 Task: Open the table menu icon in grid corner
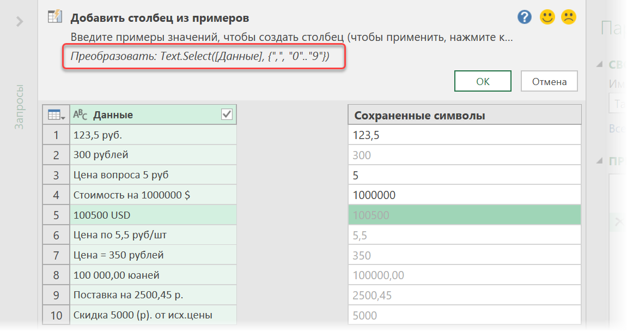click(x=56, y=115)
